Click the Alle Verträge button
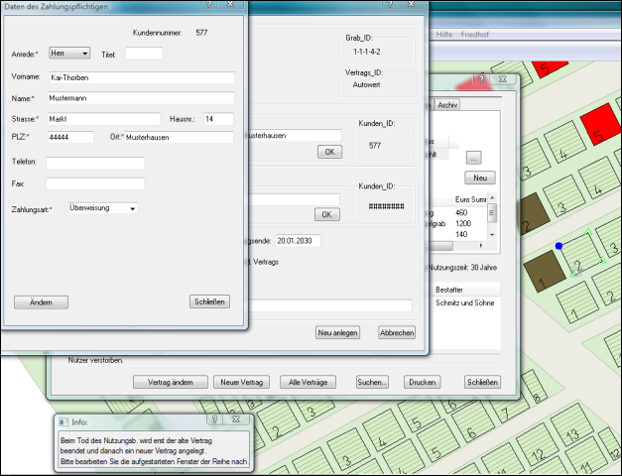This screenshot has width=622, height=476. 308,382
